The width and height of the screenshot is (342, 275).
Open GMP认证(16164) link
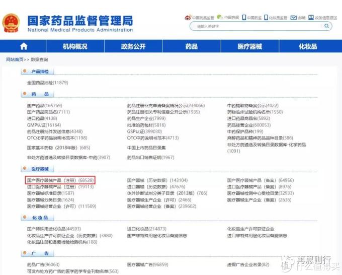44,125
